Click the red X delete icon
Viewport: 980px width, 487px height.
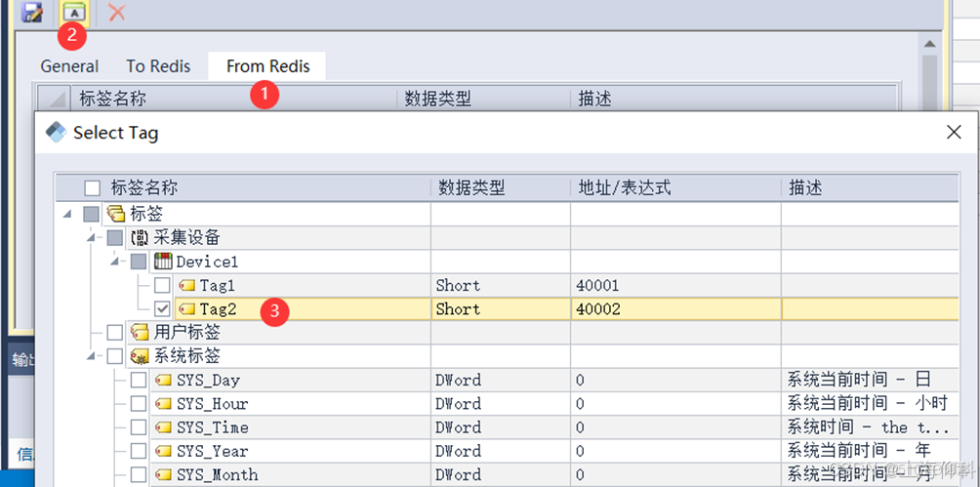[x=117, y=12]
